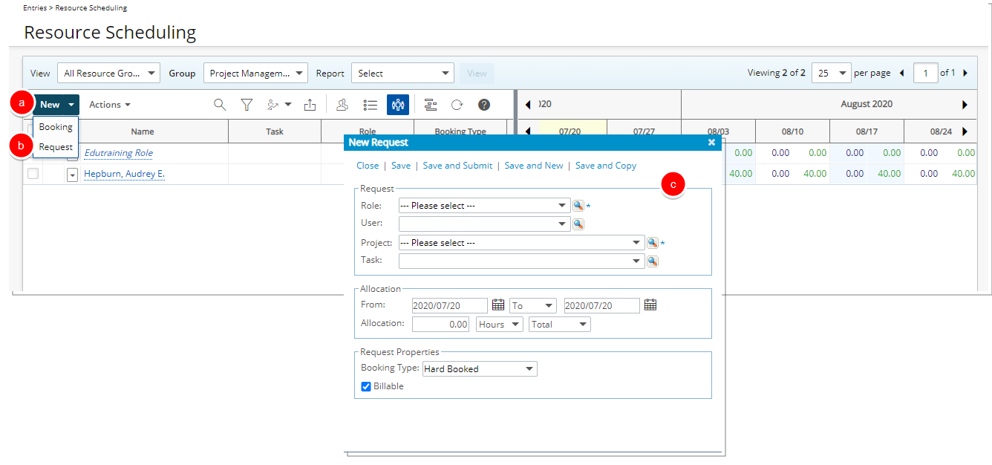Choose Request from the New menu

click(56, 147)
